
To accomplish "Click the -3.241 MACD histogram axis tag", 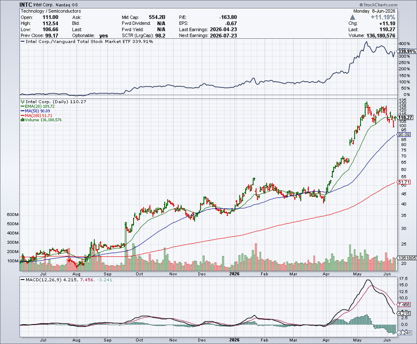I will coord(404,333).
